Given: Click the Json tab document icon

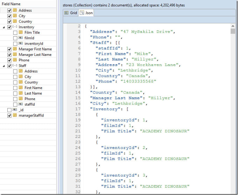Looking at the screenshot, I should click(x=82, y=13).
